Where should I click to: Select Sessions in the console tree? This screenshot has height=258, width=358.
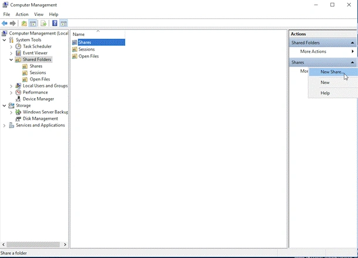point(38,73)
